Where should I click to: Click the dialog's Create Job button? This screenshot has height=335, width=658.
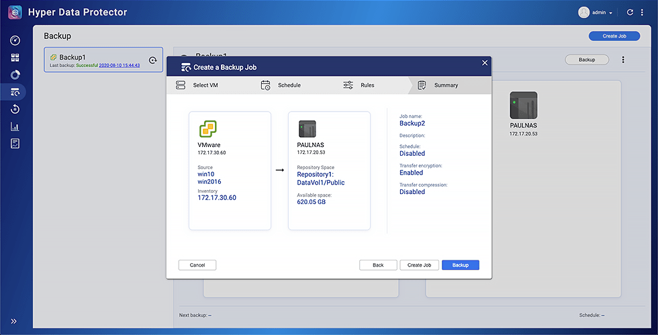(419, 265)
